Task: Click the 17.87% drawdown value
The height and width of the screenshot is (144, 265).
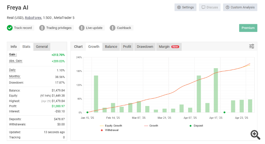Action: [60, 83]
